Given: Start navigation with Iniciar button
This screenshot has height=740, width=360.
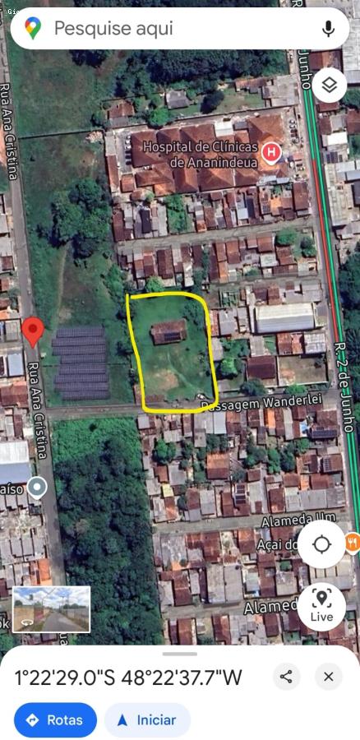Looking at the screenshot, I should coord(147,719).
